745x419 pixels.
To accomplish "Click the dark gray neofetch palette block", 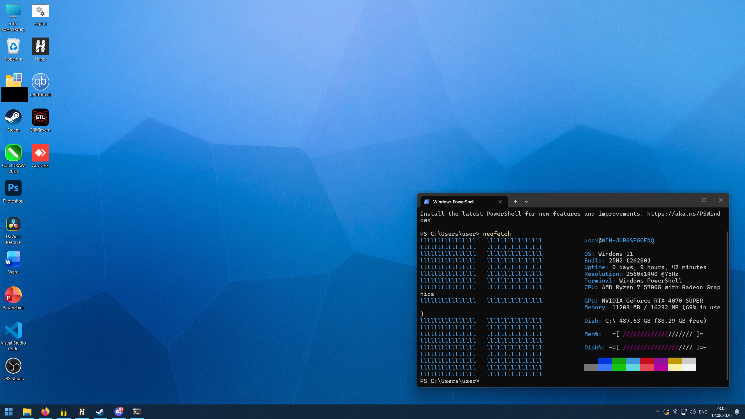I will click(591, 367).
